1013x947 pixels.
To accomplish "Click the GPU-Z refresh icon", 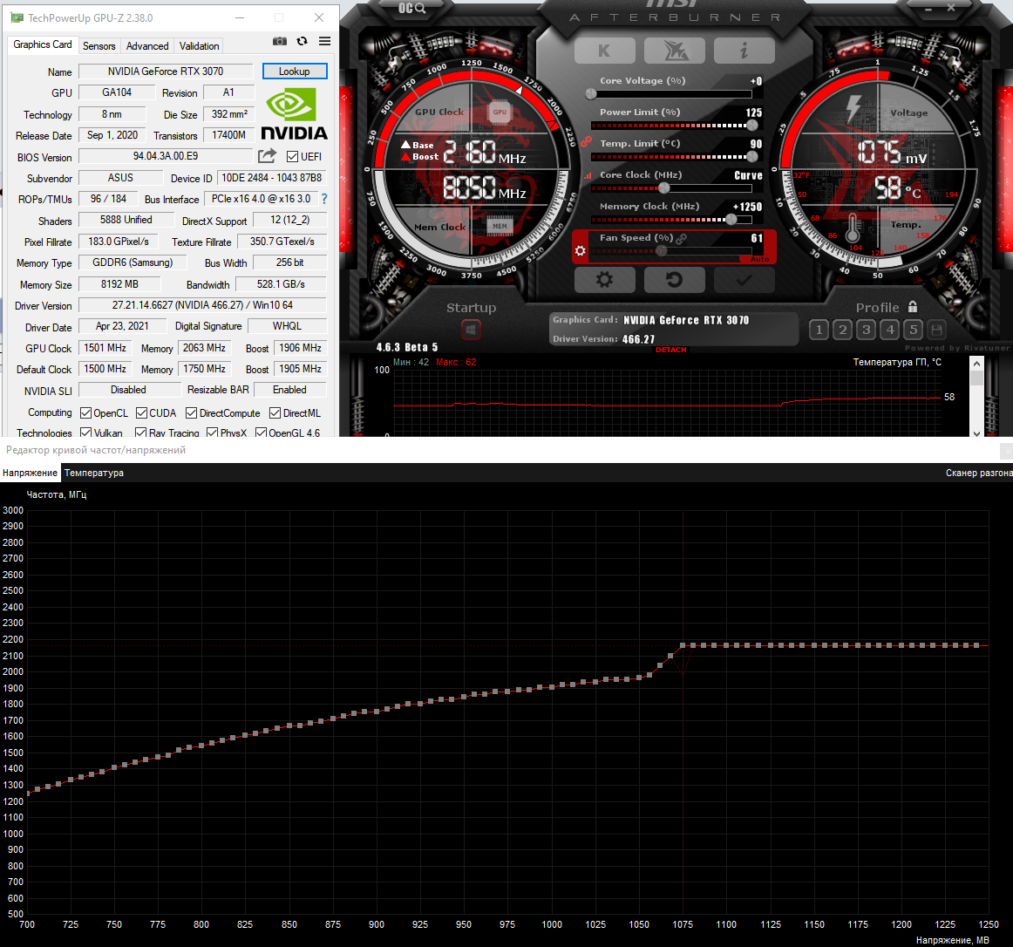I will pyautogui.click(x=303, y=41).
